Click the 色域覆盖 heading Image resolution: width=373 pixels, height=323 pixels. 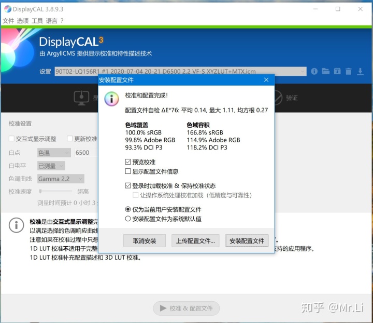click(x=137, y=125)
